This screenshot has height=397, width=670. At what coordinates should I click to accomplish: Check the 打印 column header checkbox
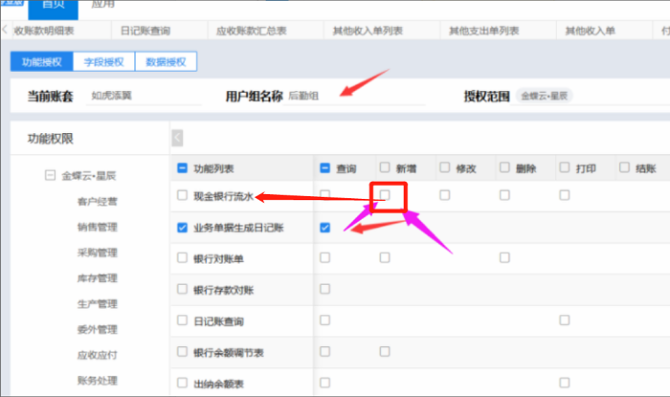tap(565, 166)
